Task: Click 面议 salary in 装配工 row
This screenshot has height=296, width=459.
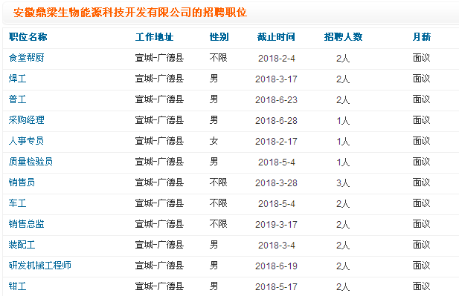Action: (x=422, y=244)
